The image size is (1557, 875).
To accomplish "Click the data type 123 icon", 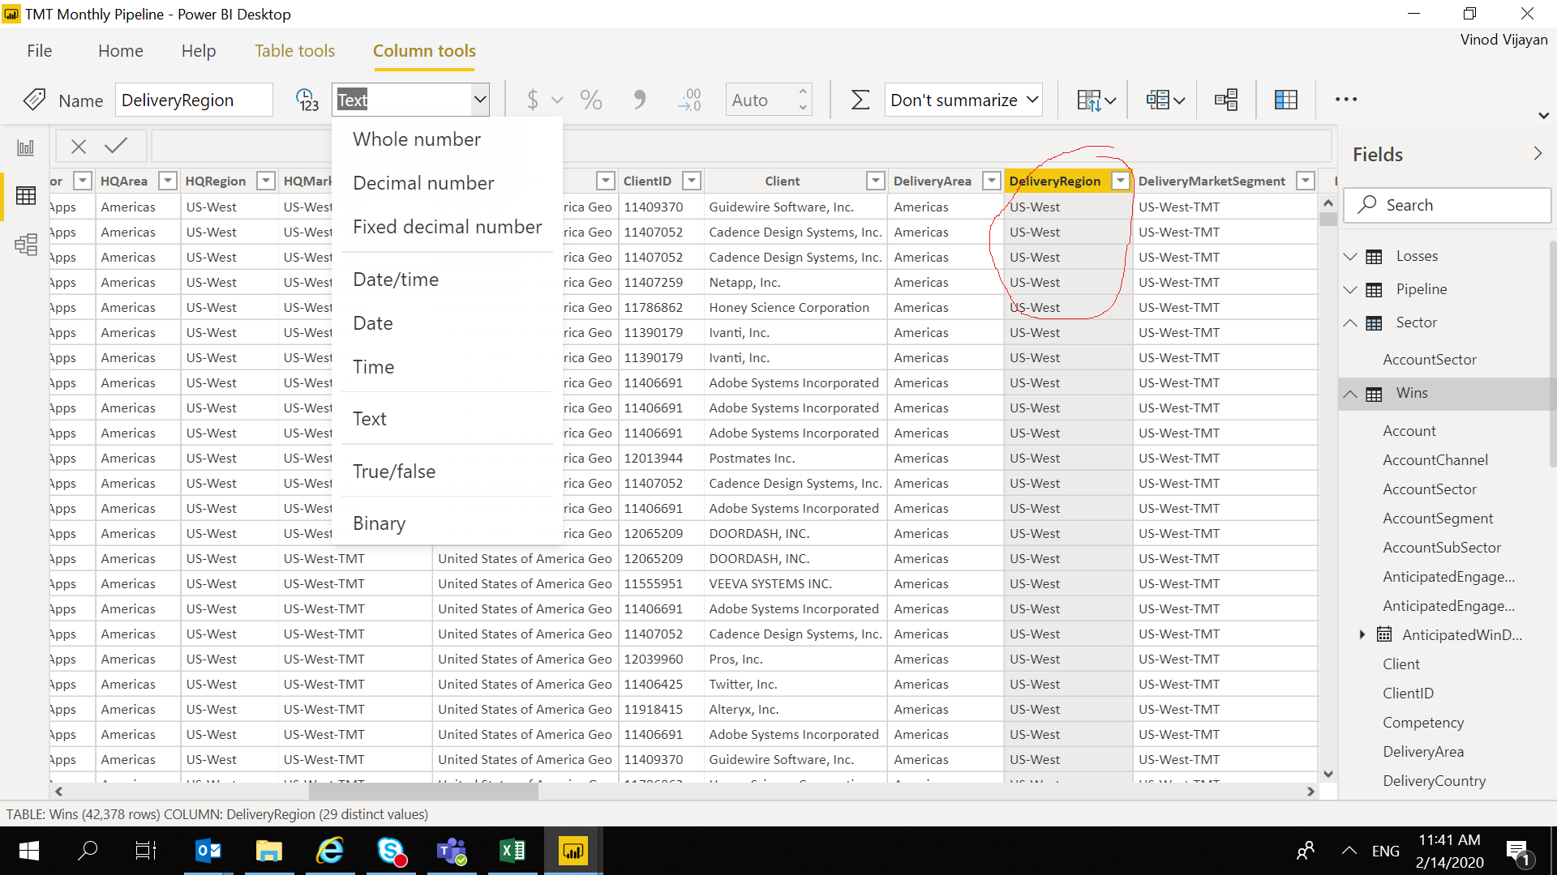I will 307,100.
